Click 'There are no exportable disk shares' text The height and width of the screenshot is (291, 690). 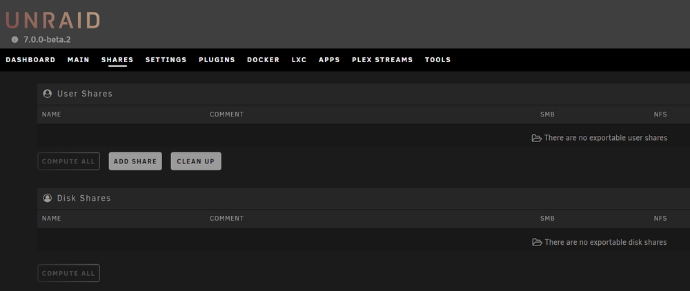pyautogui.click(x=606, y=242)
